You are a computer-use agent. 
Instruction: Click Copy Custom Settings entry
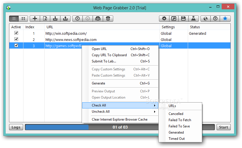coord(120,69)
